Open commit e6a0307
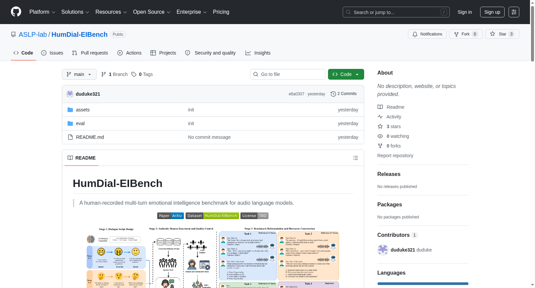Viewport: 535px width, 288px height. pyautogui.click(x=297, y=94)
